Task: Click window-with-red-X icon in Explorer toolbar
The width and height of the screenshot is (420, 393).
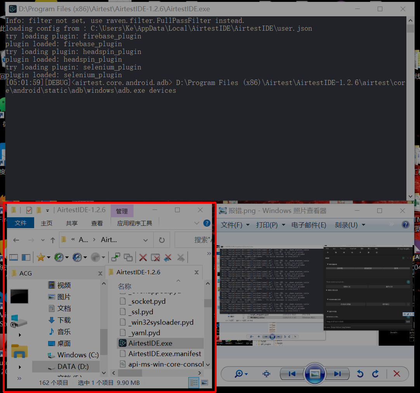Action: coord(155,258)
